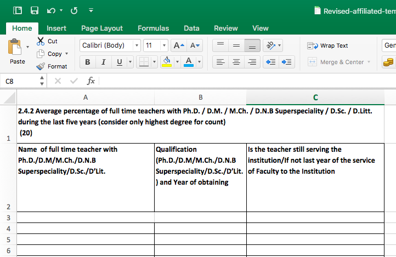
Task: Expand the Copy options arrow
Action: click(67, 54)
